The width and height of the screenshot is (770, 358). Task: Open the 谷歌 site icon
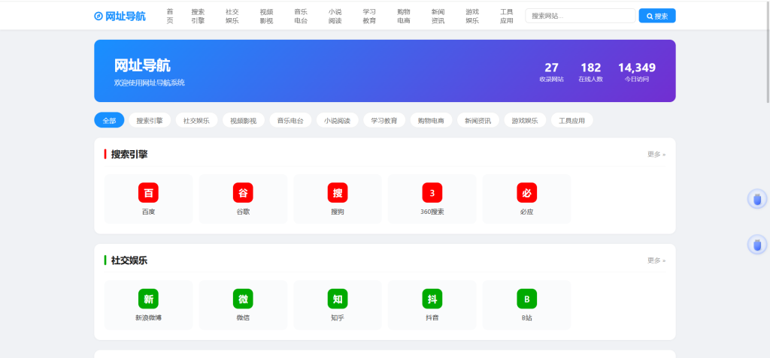coord(243,193)
